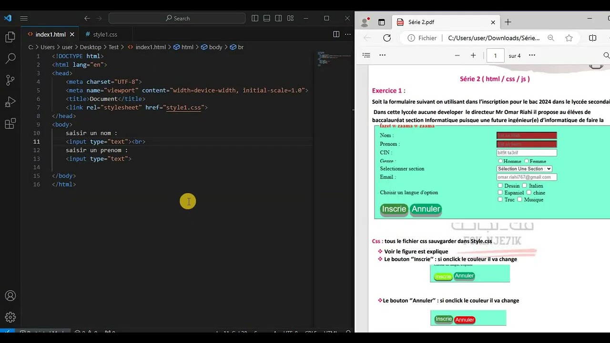Click the VS Code minimap preview
Screen dimensions: 610x343
pos(335,58)
